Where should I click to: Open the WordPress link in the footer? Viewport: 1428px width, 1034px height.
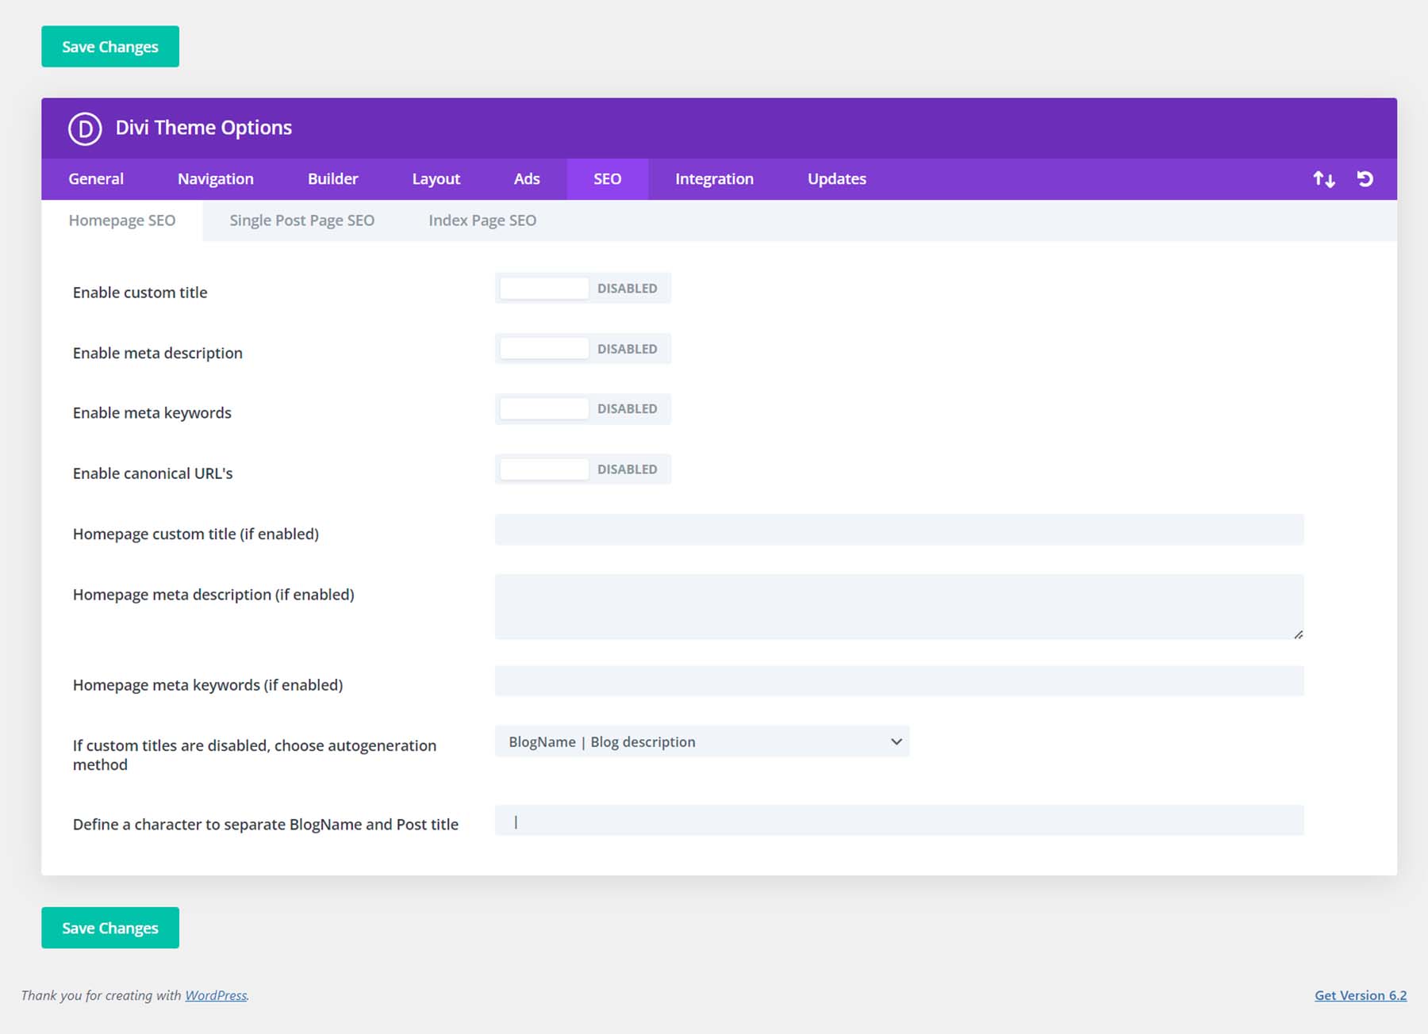(216, 995)
